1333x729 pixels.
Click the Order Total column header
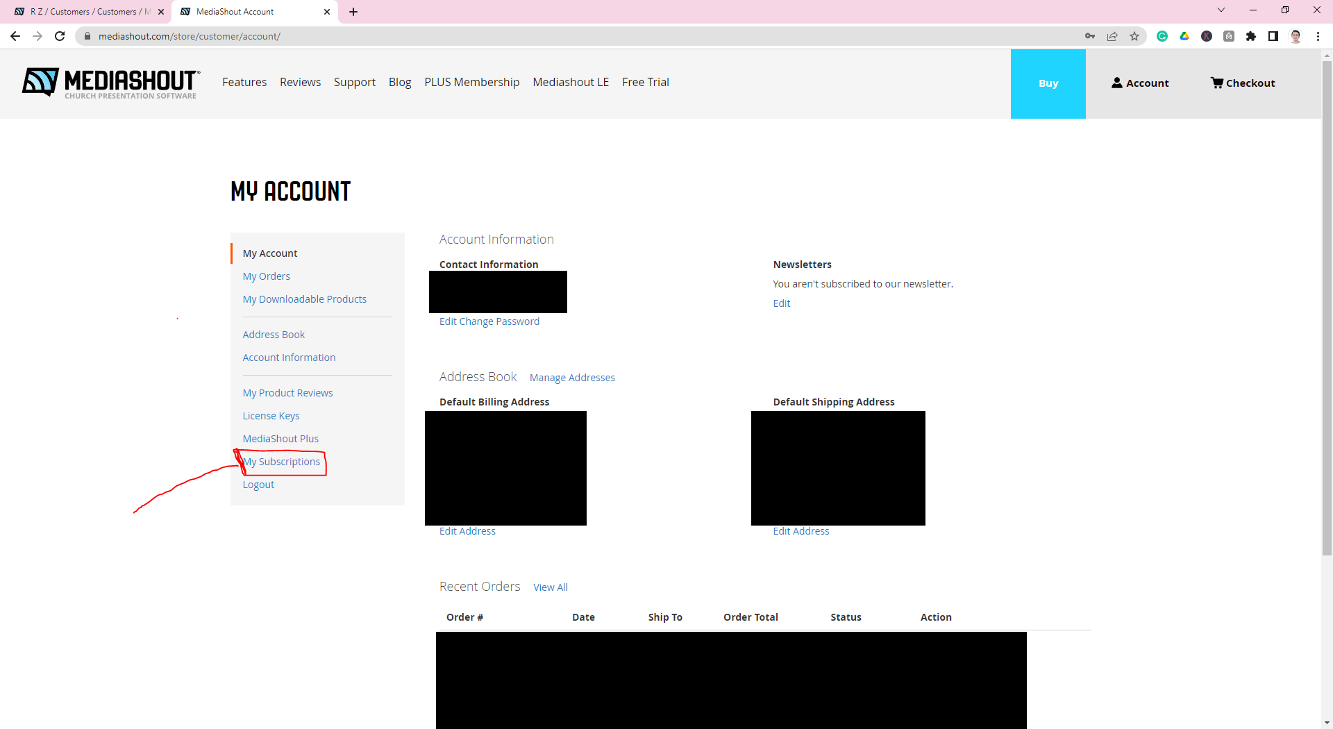(x=751, y=617)
